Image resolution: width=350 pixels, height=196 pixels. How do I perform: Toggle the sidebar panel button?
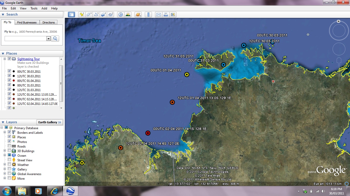click(71, 15)
